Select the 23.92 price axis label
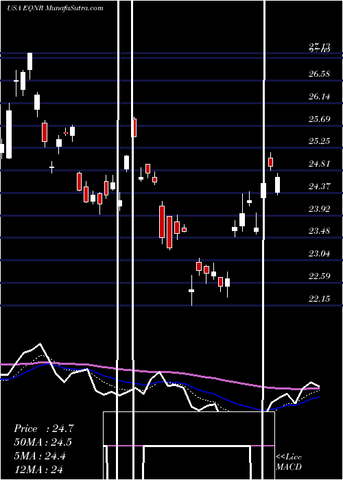 [319, 209]
